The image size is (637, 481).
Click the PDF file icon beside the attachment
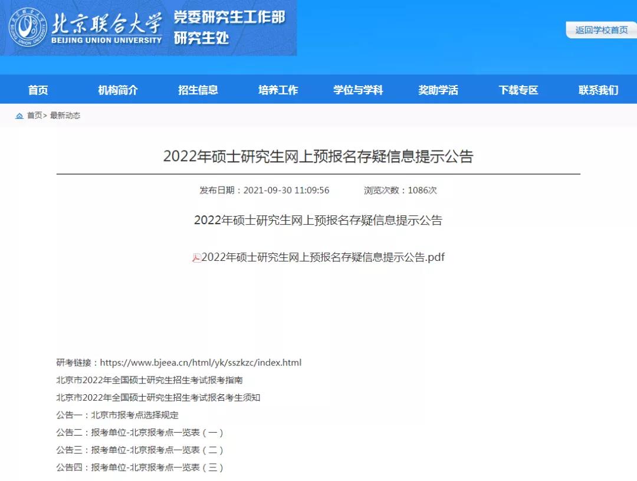pyautogui.click(x=196, y=258)
